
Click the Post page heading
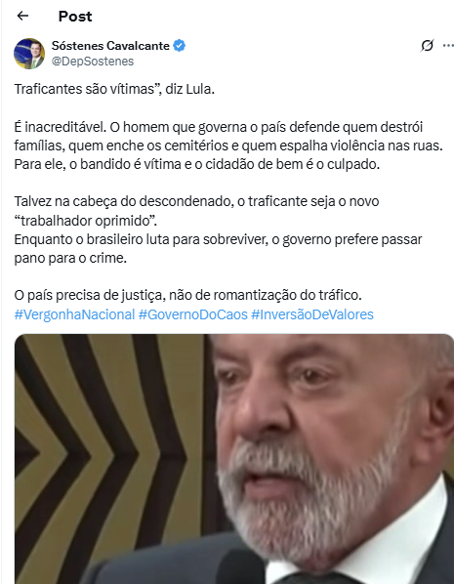tap(75, 16)
